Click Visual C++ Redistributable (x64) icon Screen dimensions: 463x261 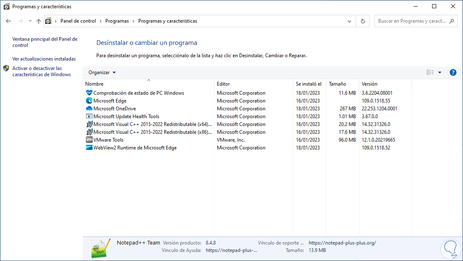click(89, 124)
